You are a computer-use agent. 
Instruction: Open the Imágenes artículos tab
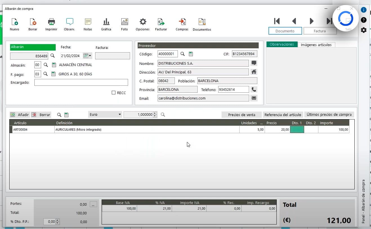316,44
